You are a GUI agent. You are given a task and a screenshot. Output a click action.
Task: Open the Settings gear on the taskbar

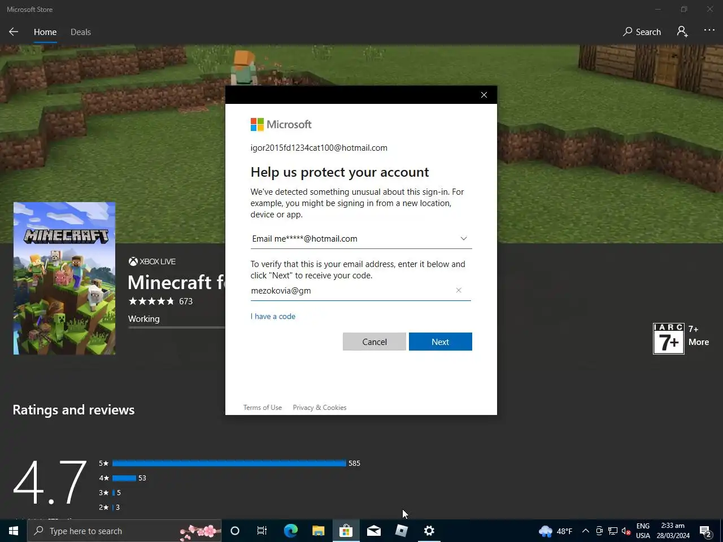tap(429, 531)
